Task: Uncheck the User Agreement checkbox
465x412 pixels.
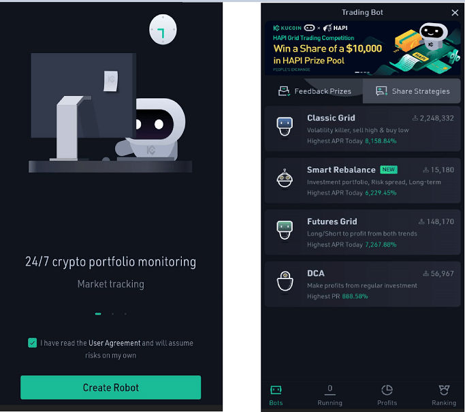Action: [x=32, y=343]
